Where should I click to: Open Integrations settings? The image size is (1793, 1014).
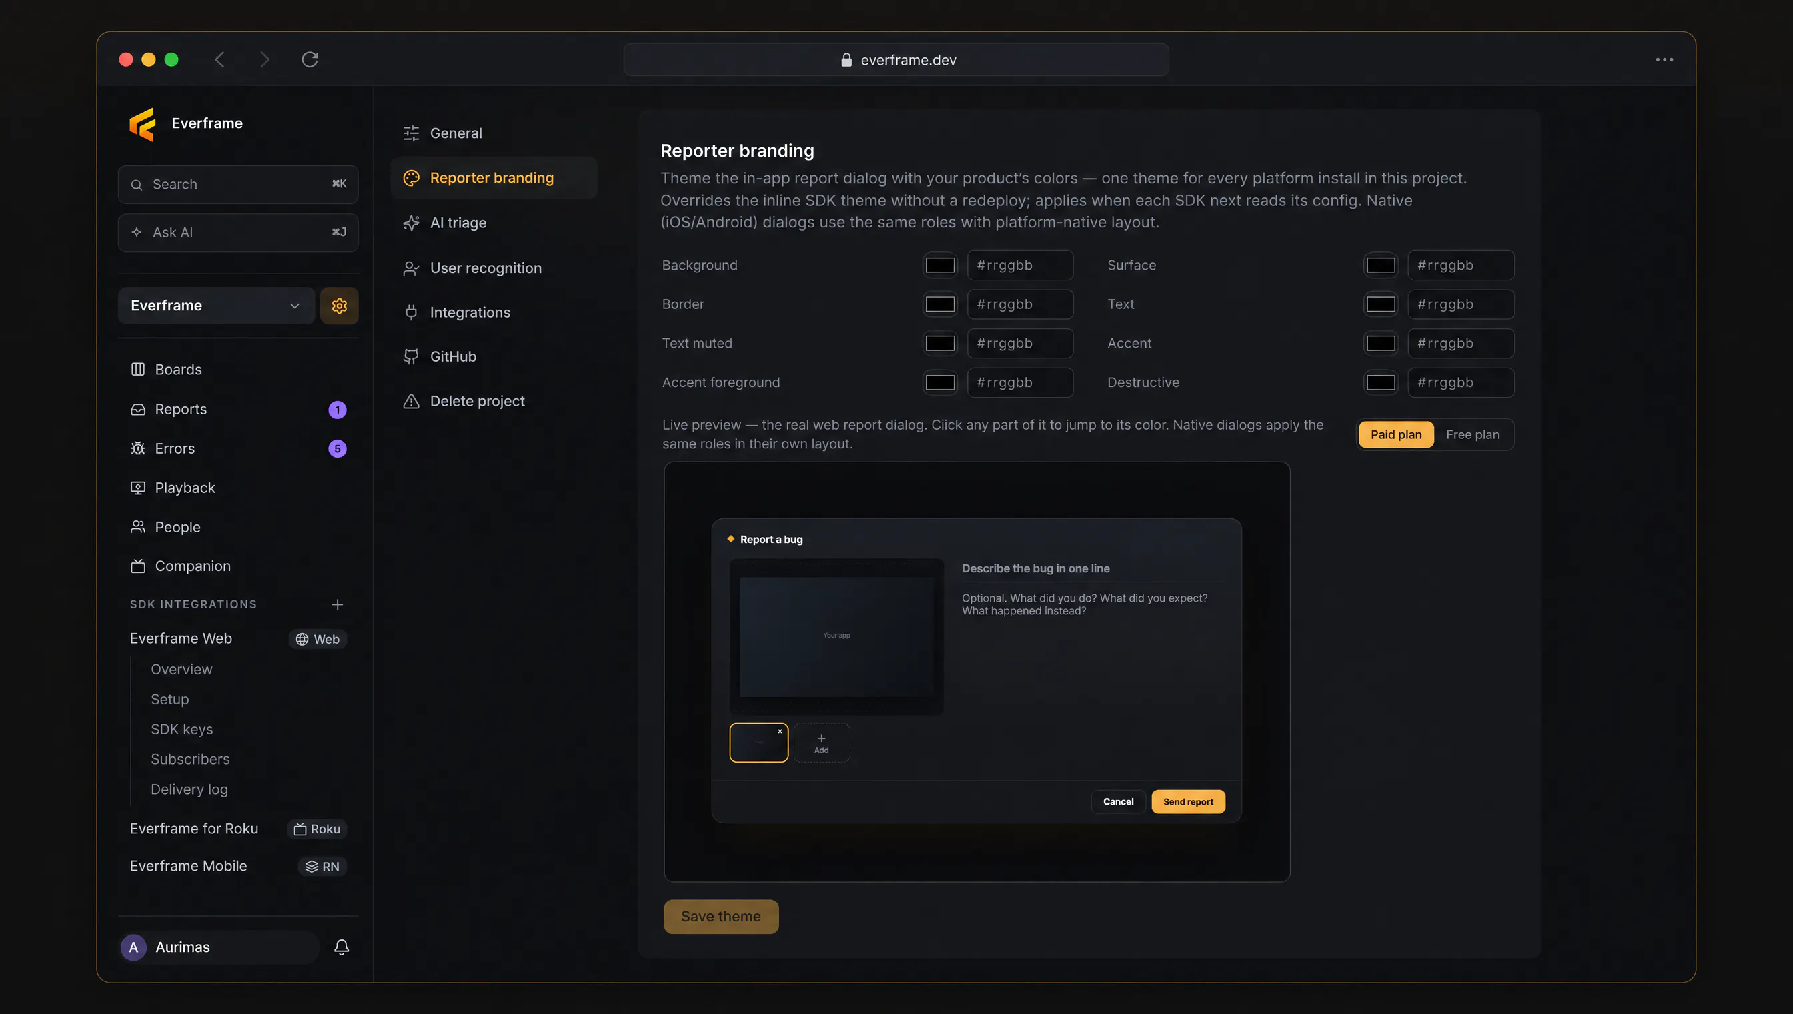494,312
